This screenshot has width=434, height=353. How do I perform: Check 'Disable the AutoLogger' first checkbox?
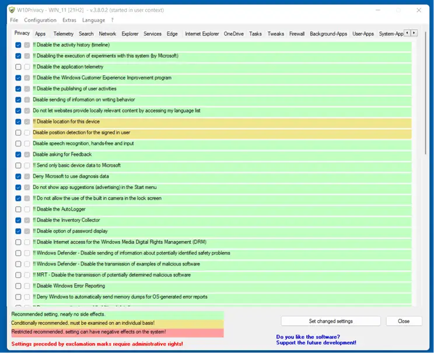click(x=18, y=209)
